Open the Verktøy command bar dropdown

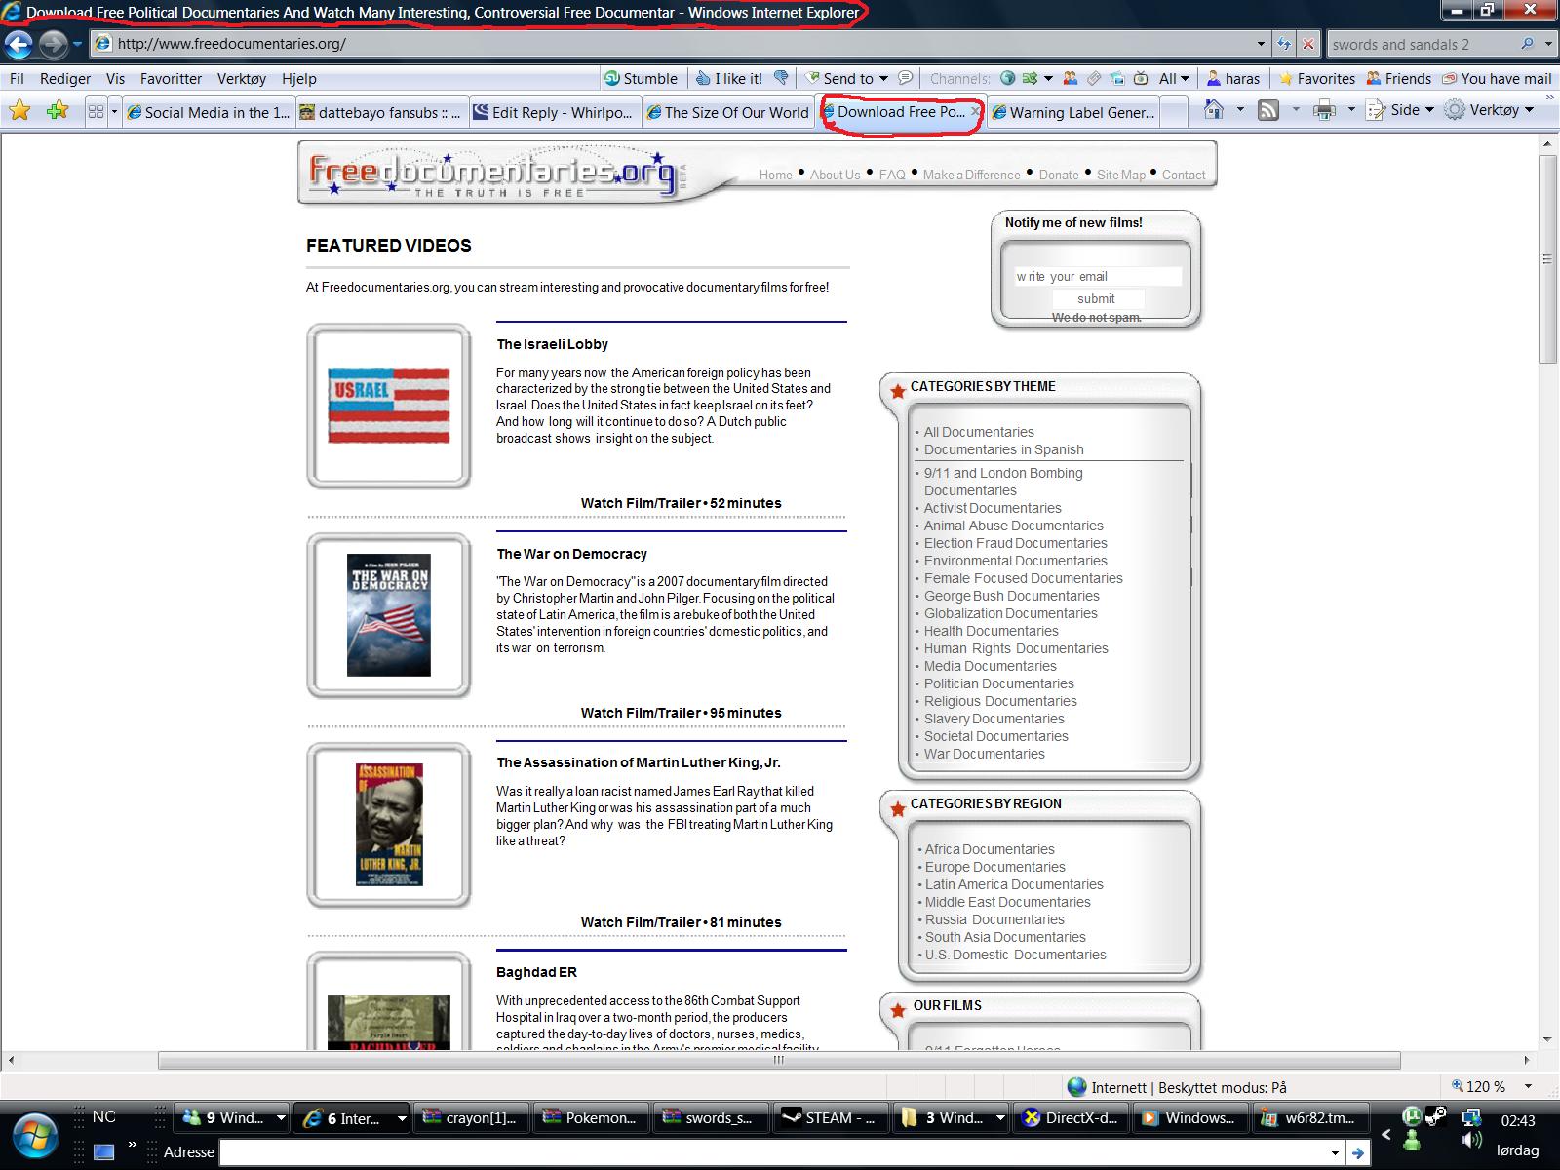pos(1489,110)
